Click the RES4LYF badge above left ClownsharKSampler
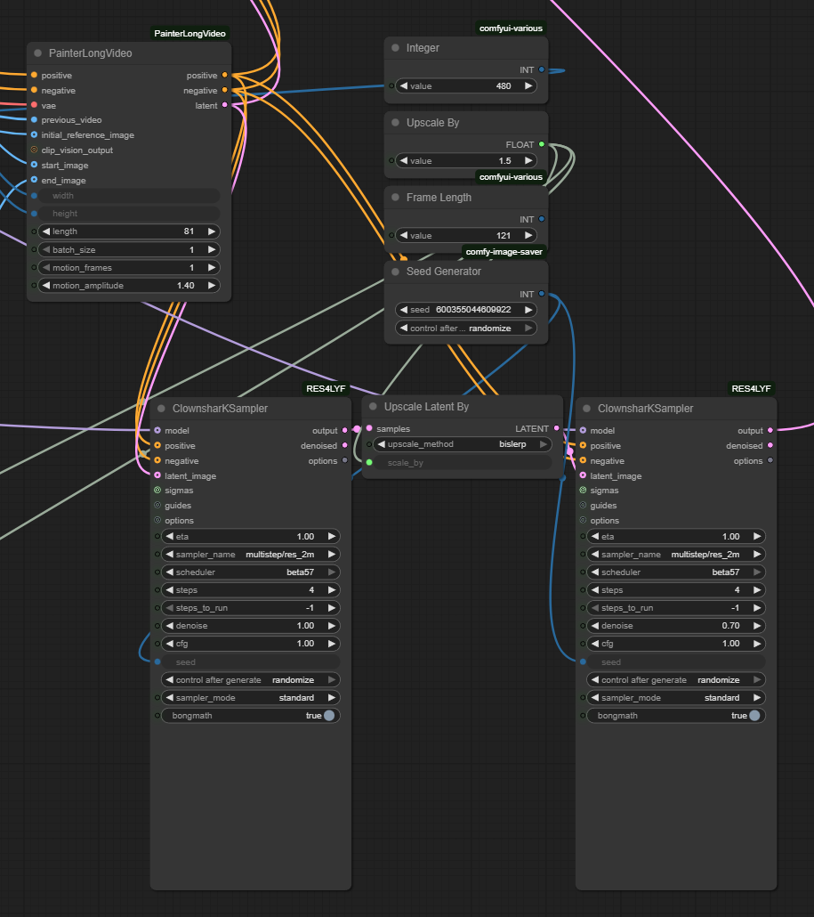 pos(326,388)
